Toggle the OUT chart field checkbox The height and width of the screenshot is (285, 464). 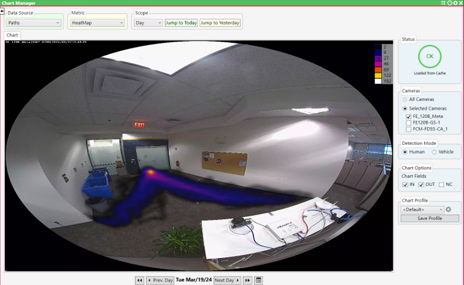point(421,184)
